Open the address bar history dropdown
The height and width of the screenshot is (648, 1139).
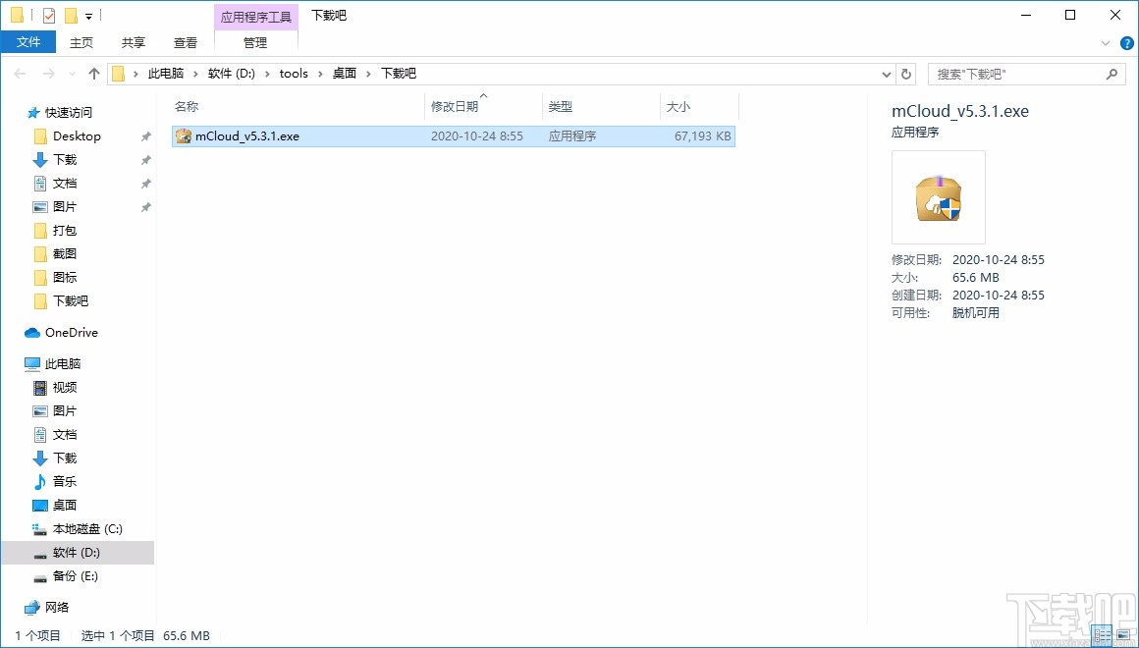[x=887, y=73]
